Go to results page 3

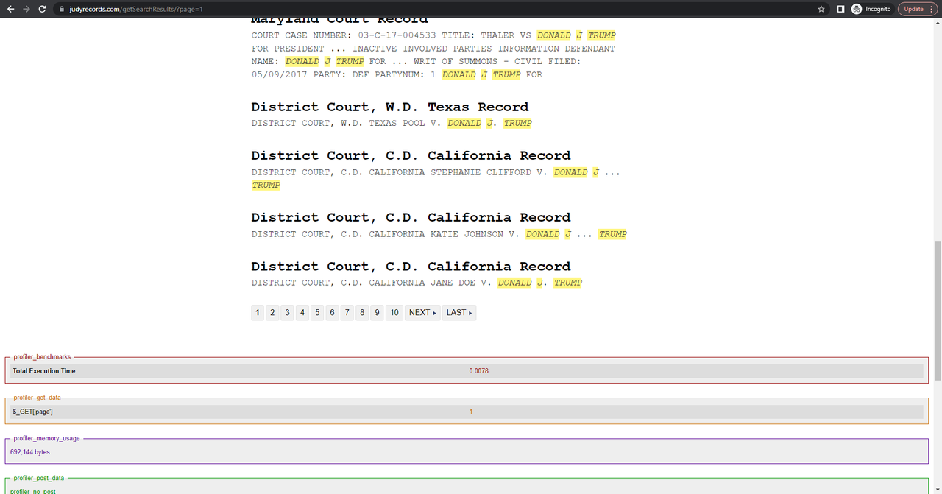click(287, 313)
